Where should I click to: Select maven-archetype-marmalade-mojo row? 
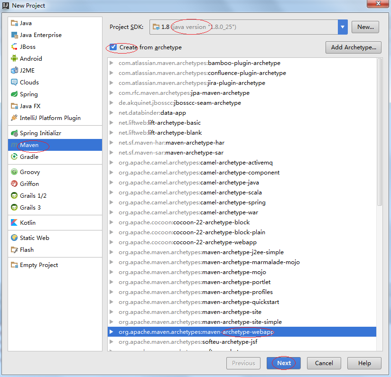pos(242,262)
